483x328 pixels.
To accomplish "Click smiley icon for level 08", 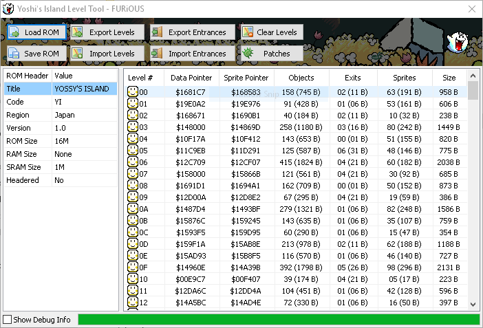I will tap(133, 186).
